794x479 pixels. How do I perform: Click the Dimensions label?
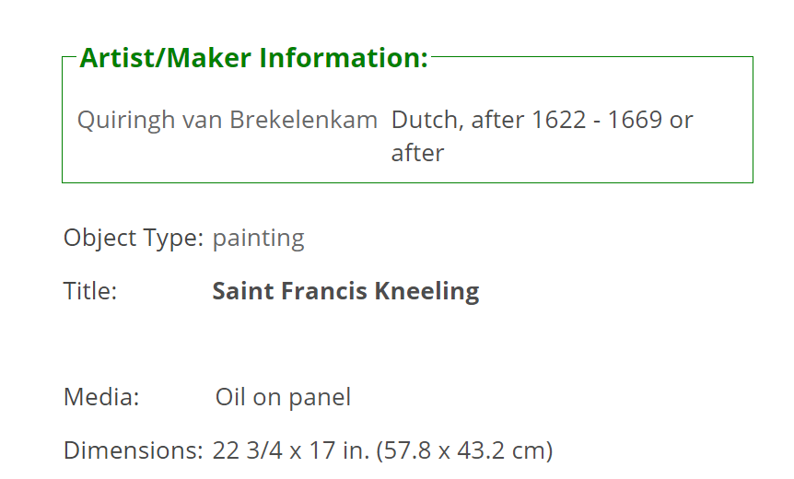(134, 450)
